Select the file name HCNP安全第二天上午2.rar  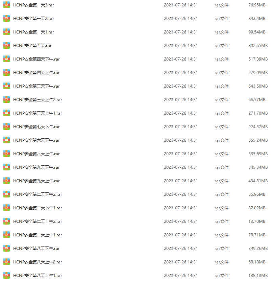click(x=38, y=221)
